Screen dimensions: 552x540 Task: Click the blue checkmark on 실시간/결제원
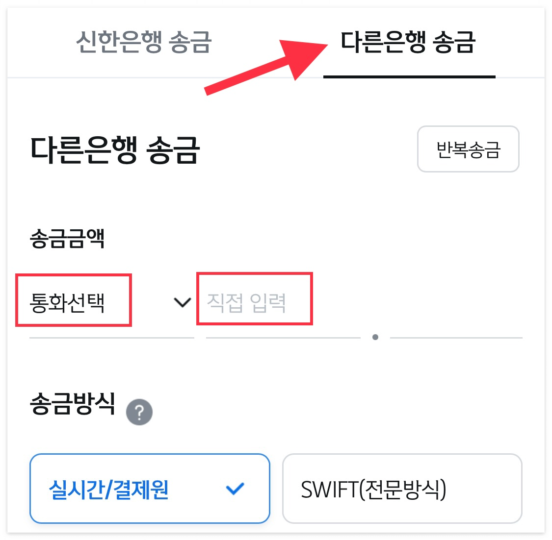236,488
